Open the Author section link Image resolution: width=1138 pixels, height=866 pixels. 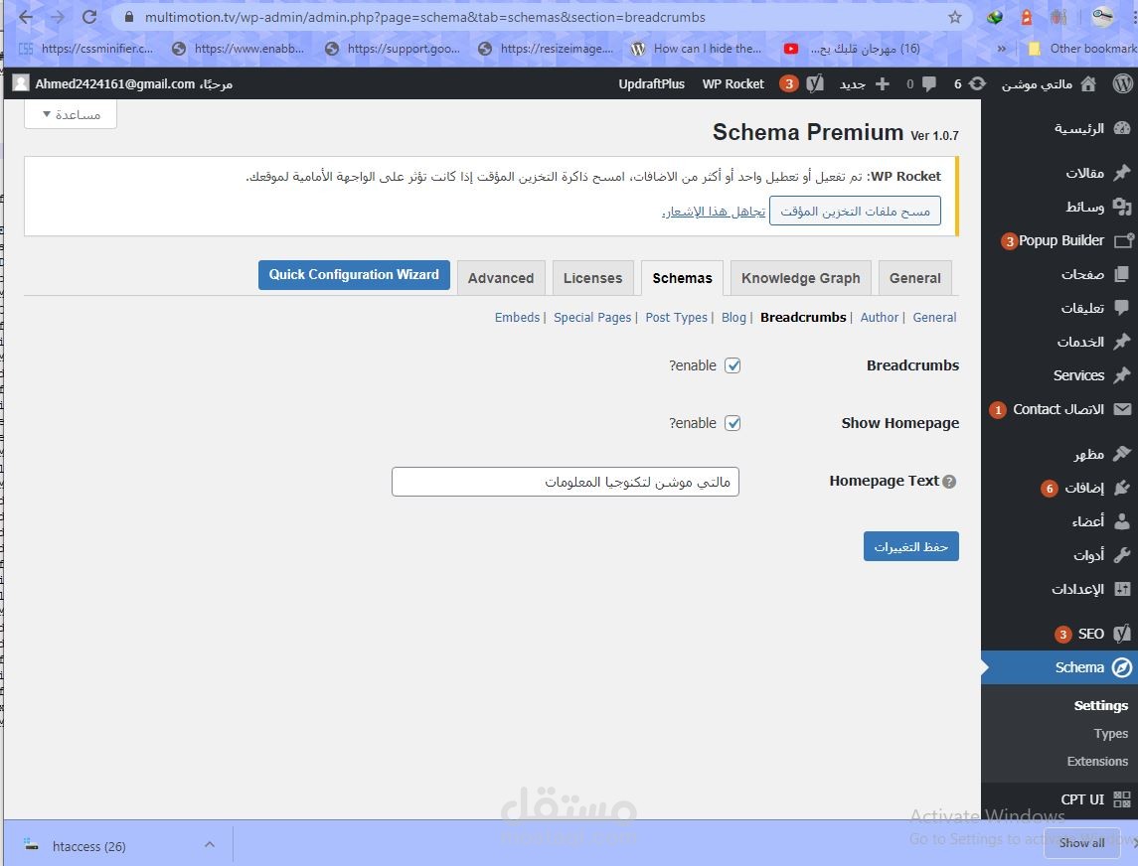[879, 317]
